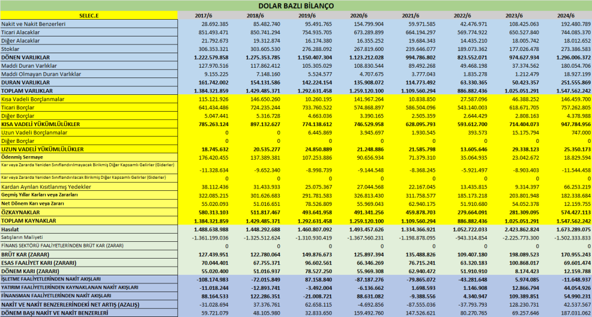Click the SELEC.E ticker cell

coord(88,16)
